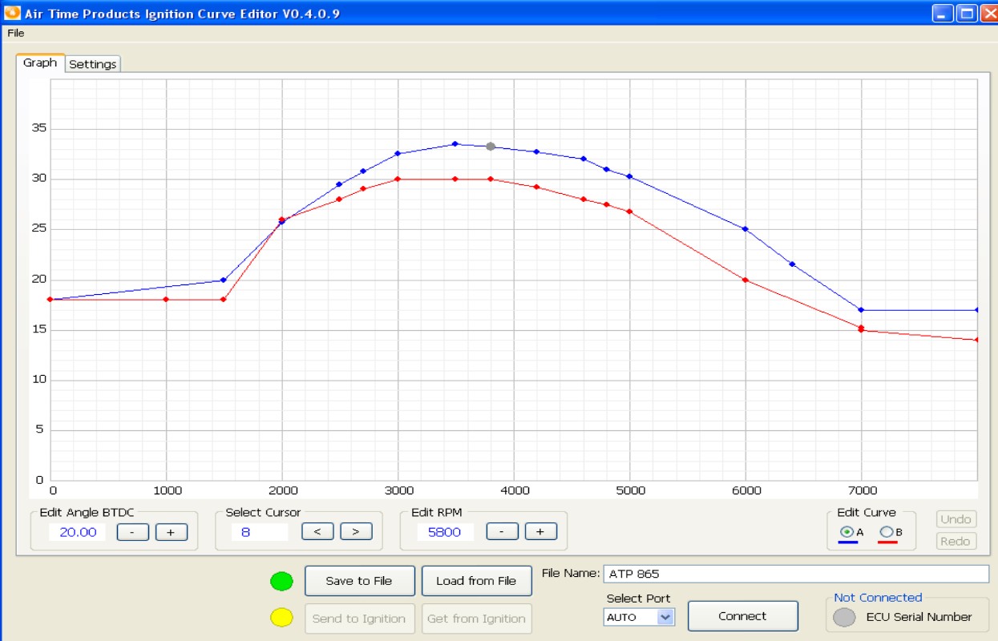
Task: Click the green status indicator
Action: coord(281,581)
